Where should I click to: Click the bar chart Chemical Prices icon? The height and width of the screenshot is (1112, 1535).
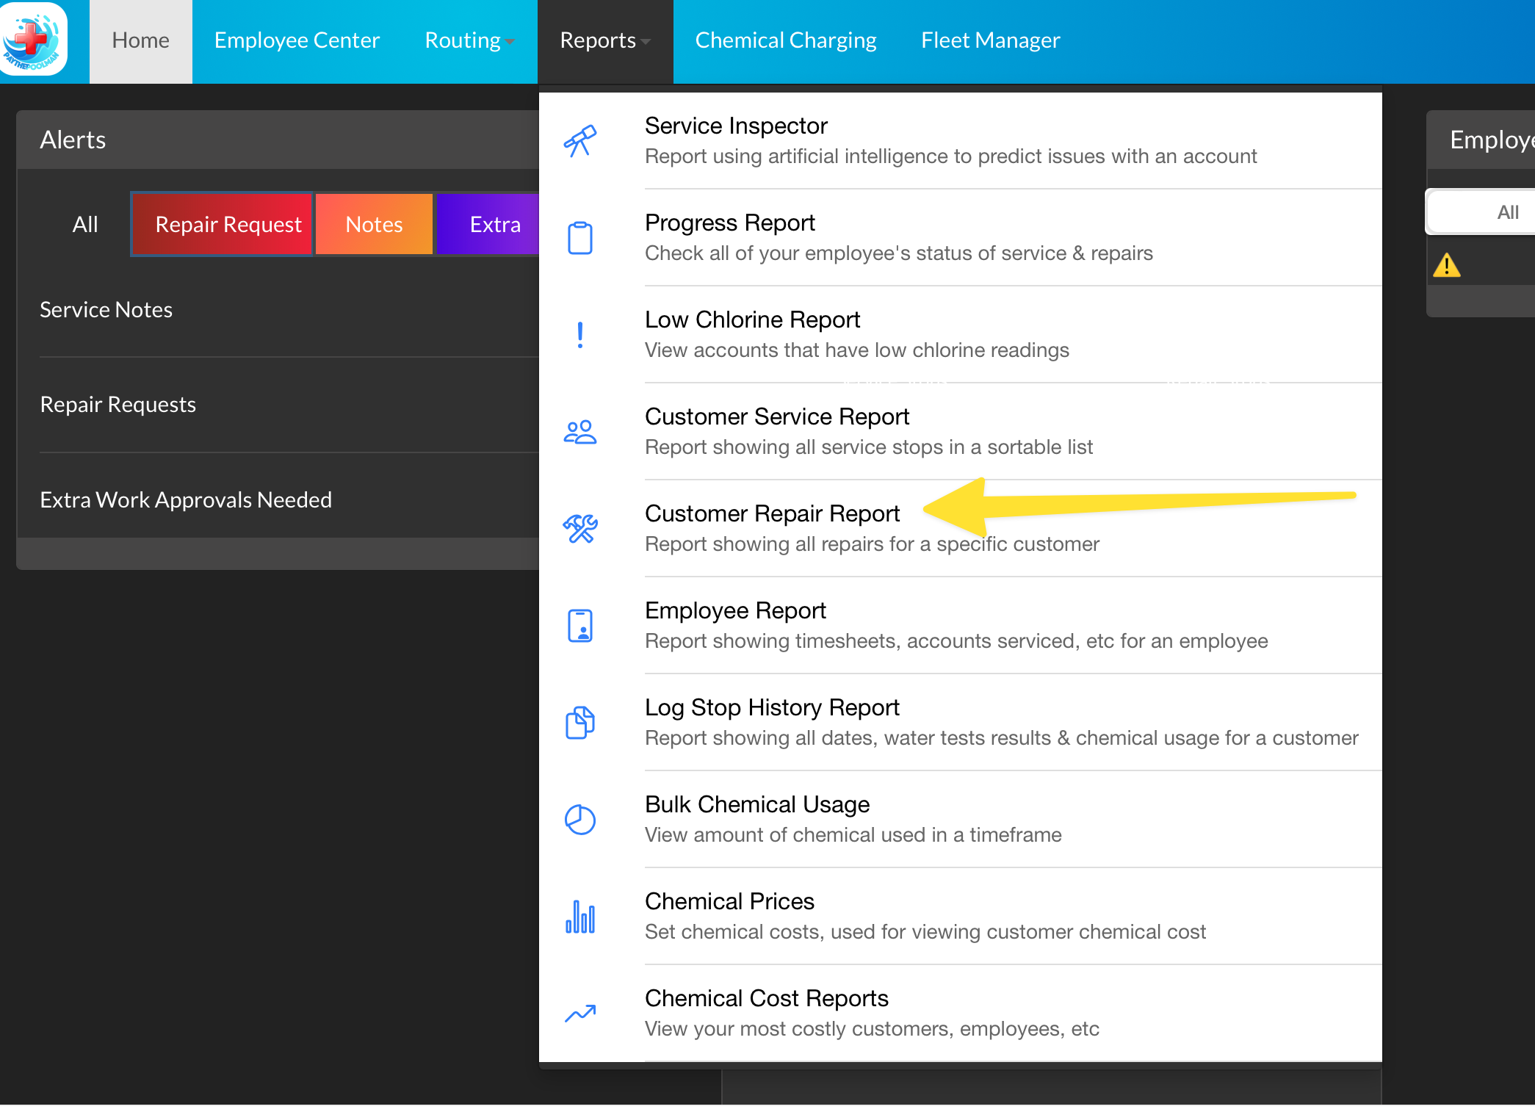[579, 917]
